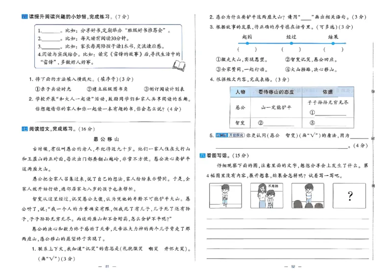
Task: Click table header 依据
Action: (328, 92)
